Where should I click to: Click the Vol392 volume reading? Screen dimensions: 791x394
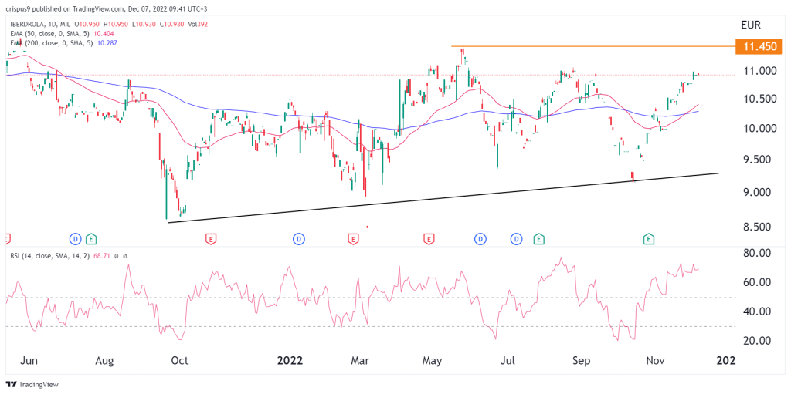point(198,24)
